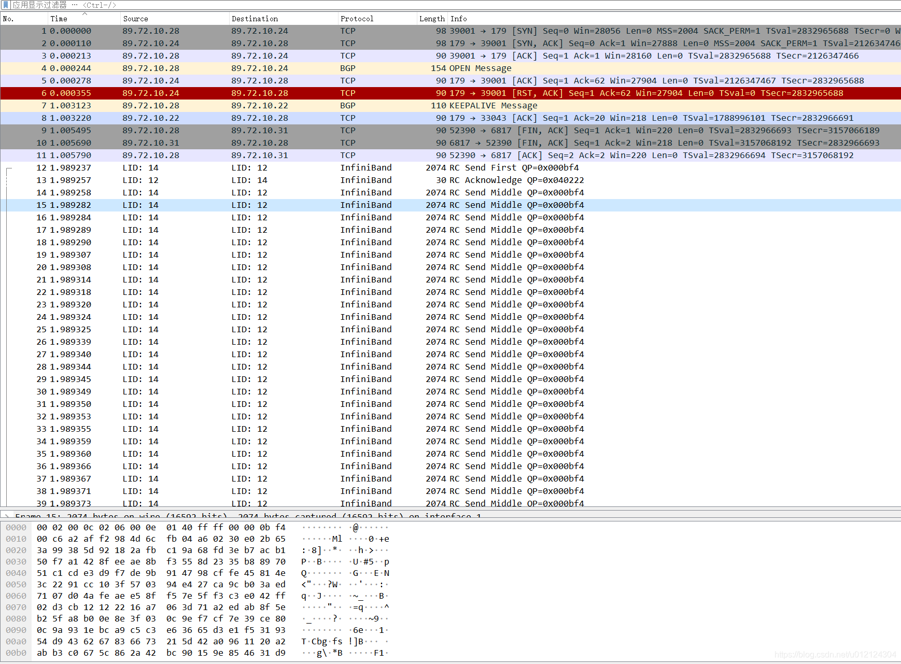Select packet 25 at time 1.989325

tap(450, 330)
